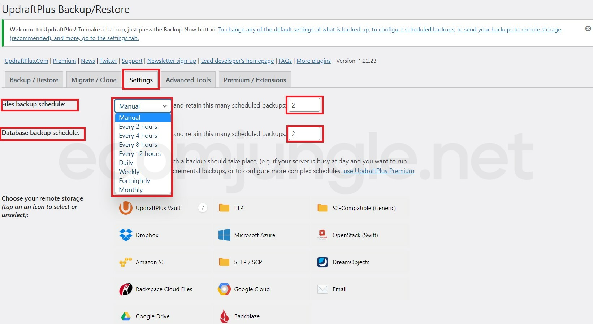Open the More plugins link

click(313, 61)
